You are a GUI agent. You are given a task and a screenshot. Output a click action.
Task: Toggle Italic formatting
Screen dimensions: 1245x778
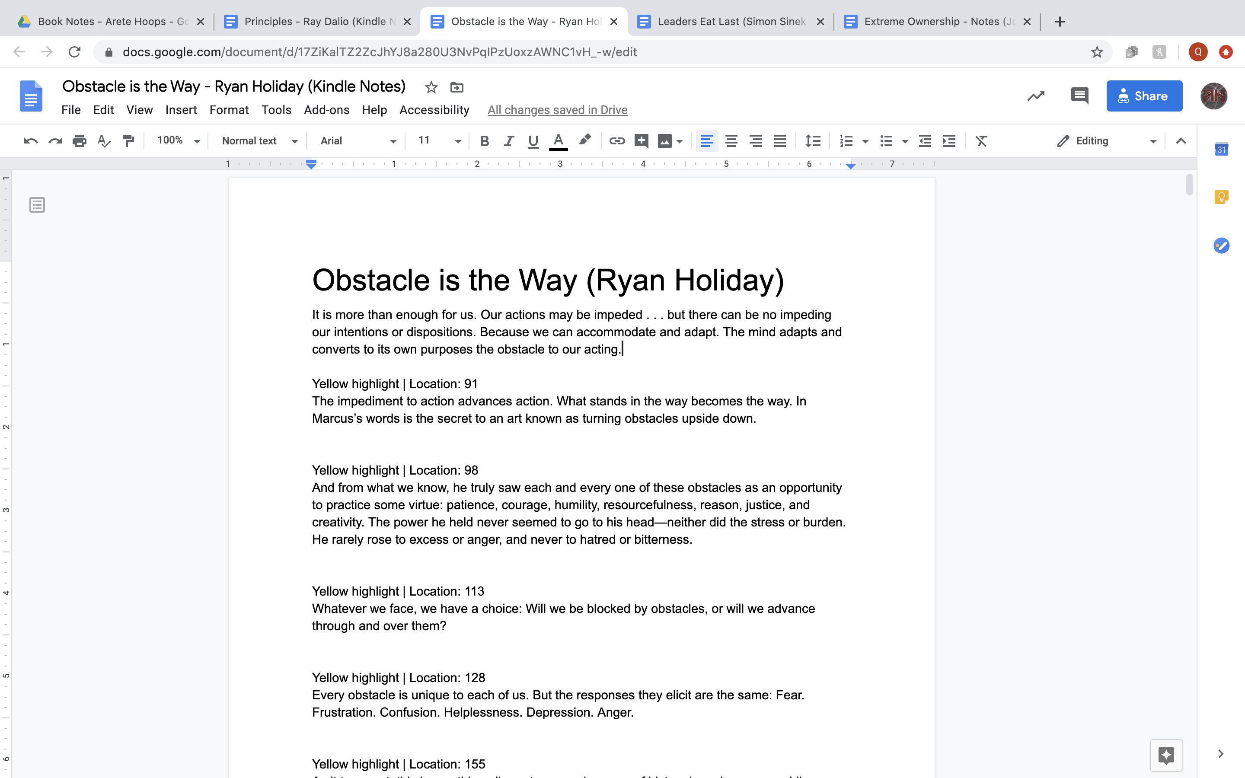(x=509, y=141)
